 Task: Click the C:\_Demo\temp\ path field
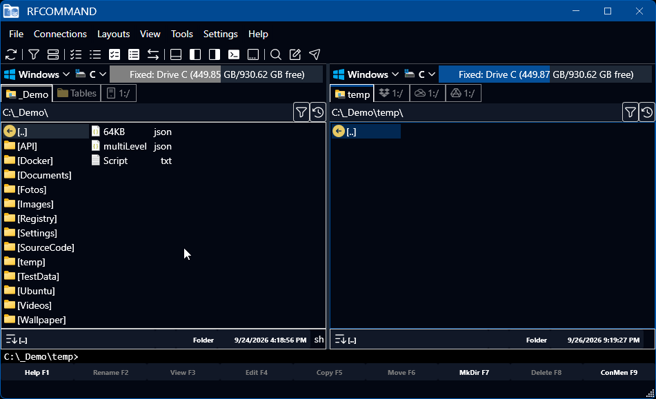pos(476,112)
